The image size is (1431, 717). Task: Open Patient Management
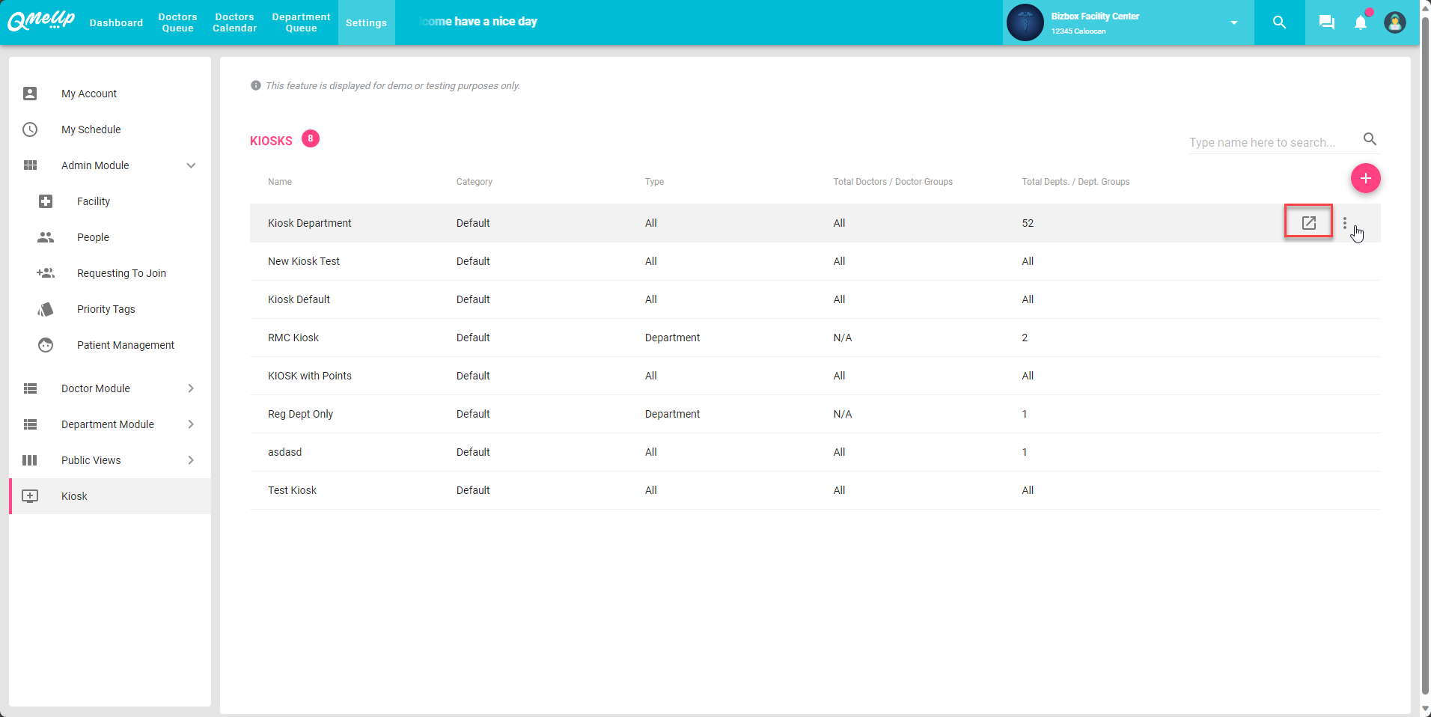point(125,345)
